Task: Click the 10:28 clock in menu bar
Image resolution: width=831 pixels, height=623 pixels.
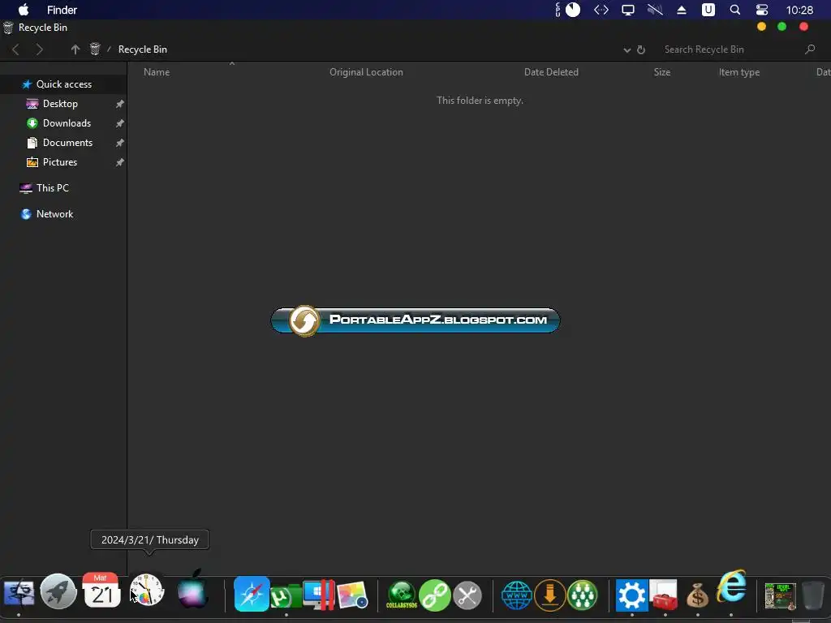Action: coord(799,10)
